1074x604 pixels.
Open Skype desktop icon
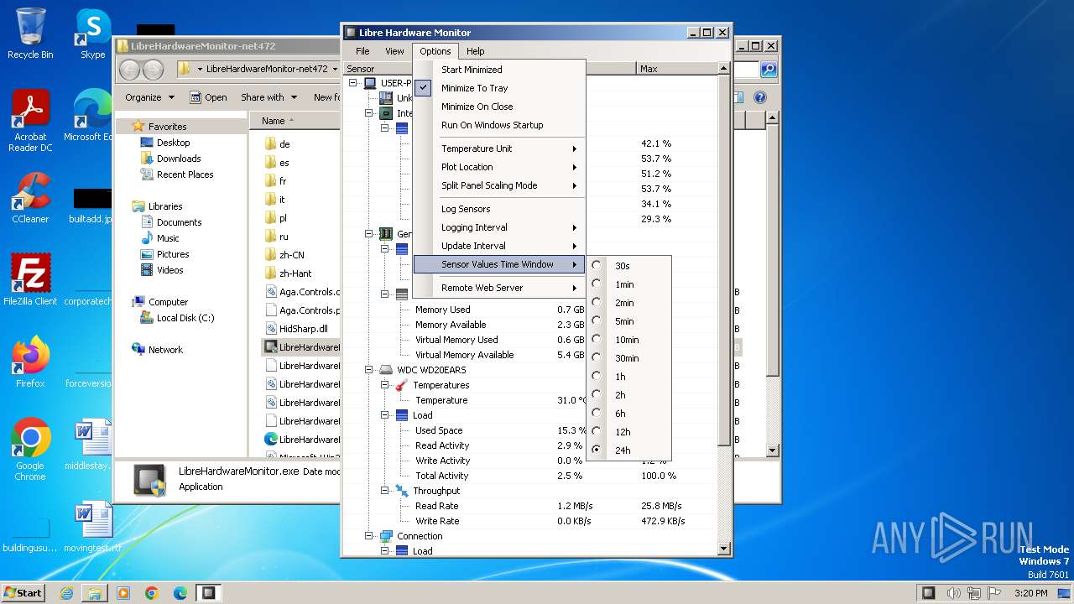pyautogui.click(x=93, y=34)
